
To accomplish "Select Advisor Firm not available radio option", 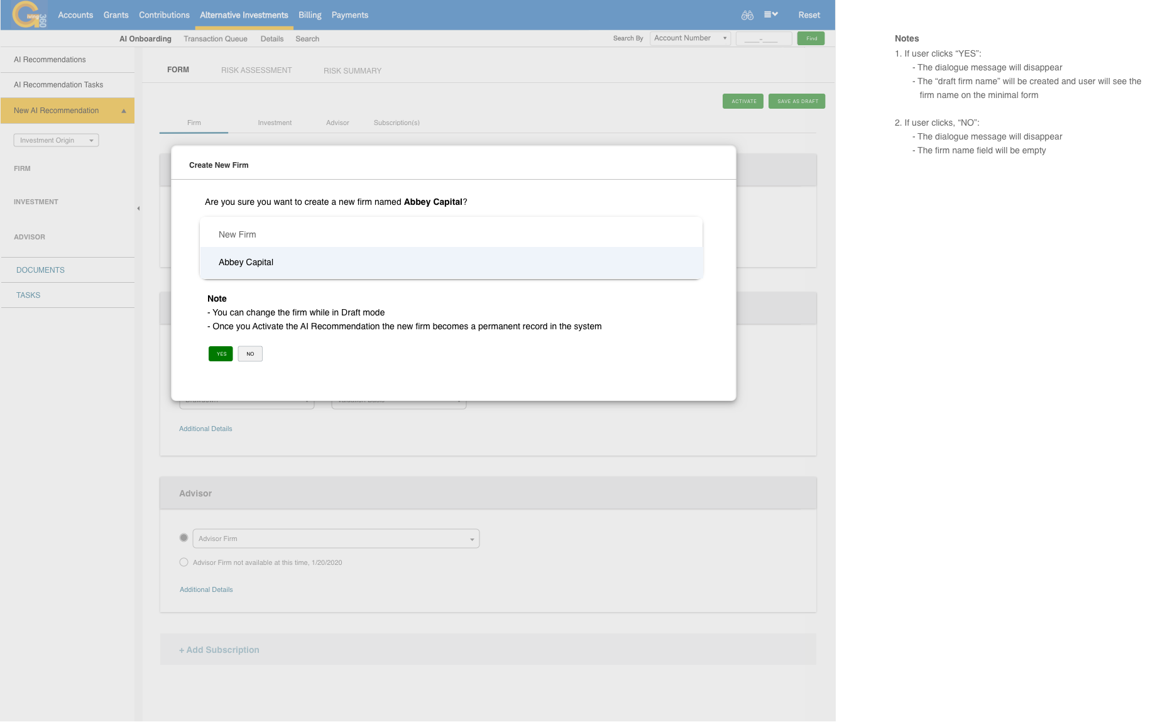I will click(183, 562).
